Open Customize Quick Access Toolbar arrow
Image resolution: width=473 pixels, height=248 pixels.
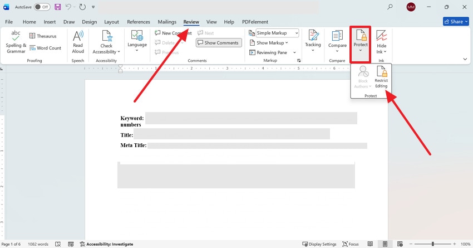pos(93,7)
